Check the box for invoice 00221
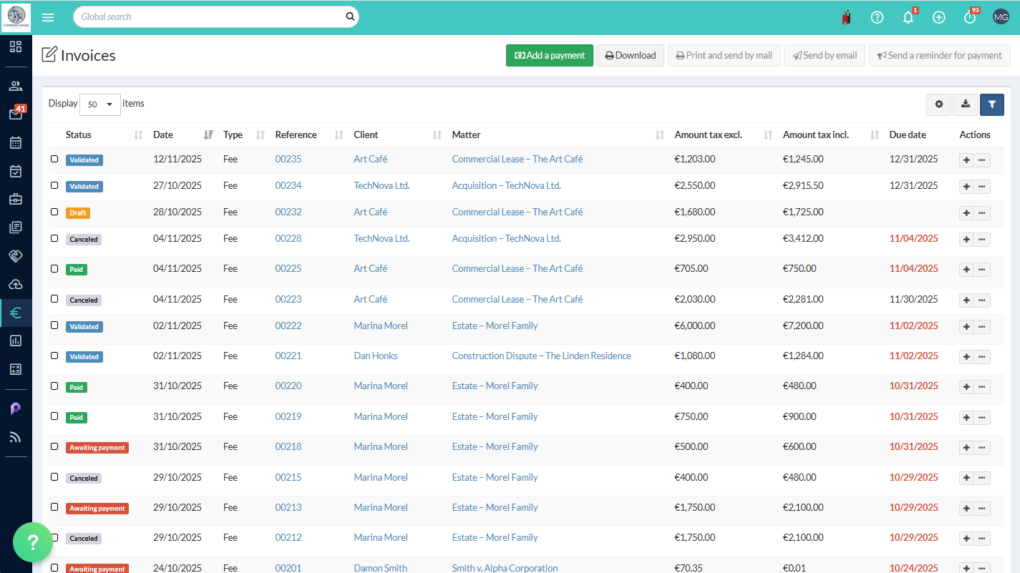The width and height of the screenshot is (1020, 573). tap(54, 356)
